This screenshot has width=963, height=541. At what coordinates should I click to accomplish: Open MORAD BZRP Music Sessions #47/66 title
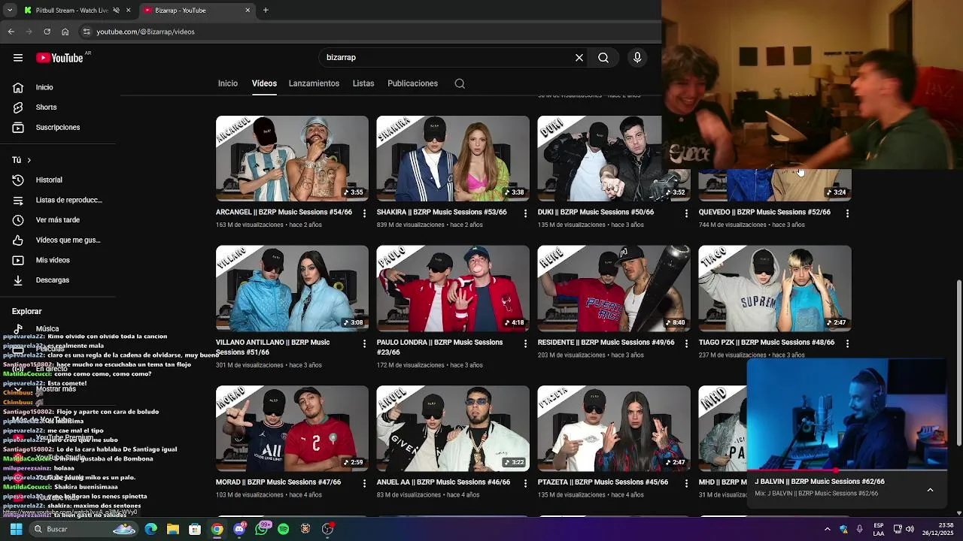point(278,482)
